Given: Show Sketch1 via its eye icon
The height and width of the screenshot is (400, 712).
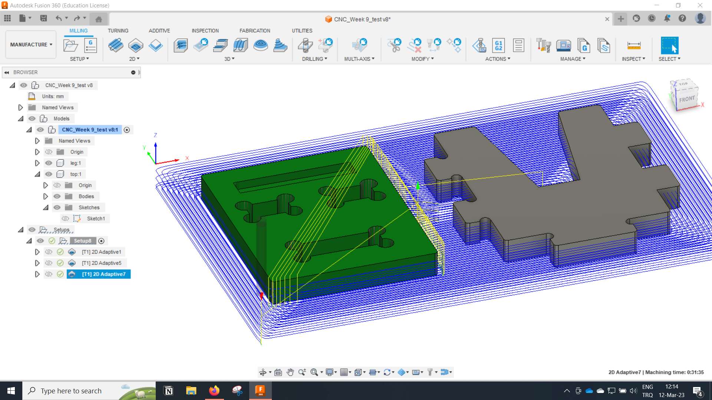Looking at the screenshot, I should pos(65,219).
